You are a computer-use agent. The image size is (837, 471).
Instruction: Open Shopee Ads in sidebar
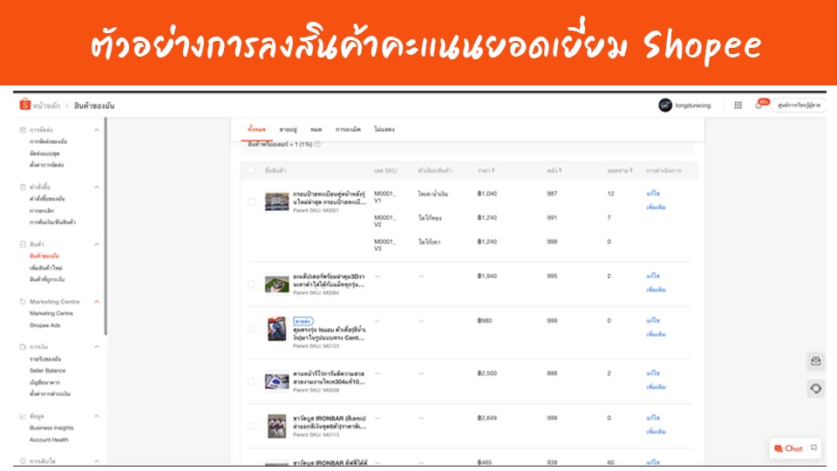click(44, 325)
